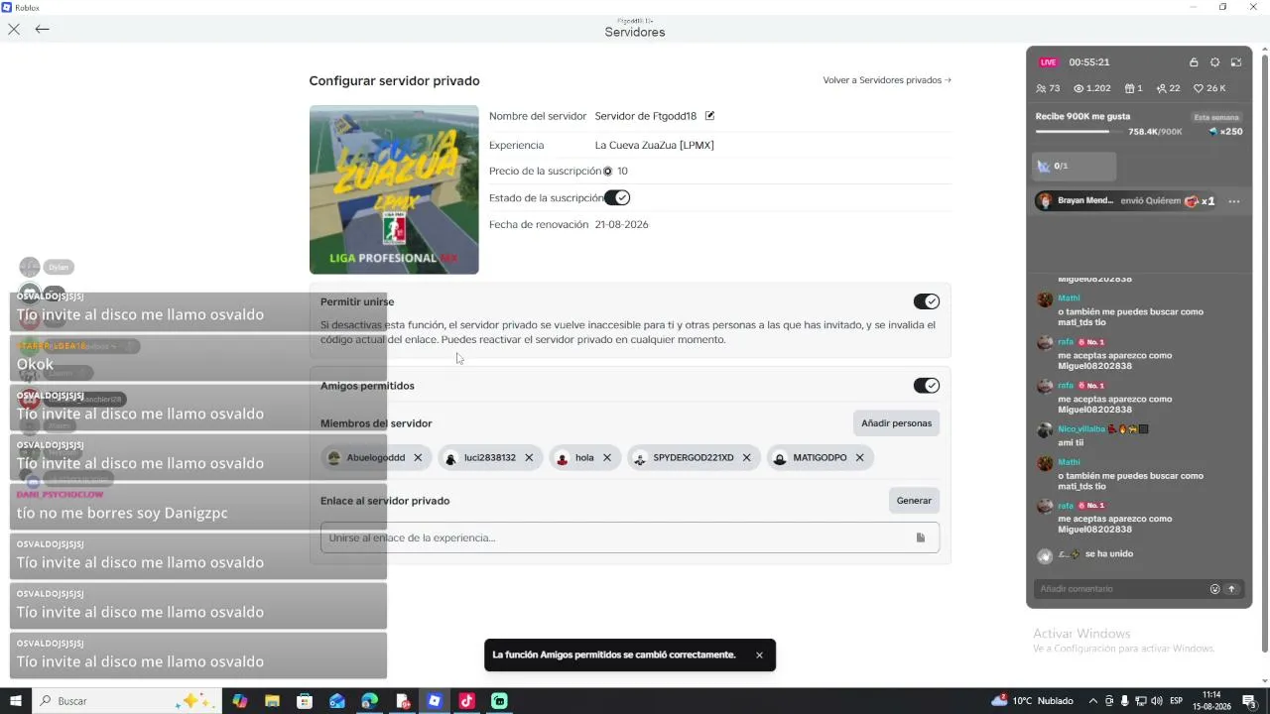1270x714 pixels.
Task: Open the green live studio taskbar app
Action: point(499,701)
